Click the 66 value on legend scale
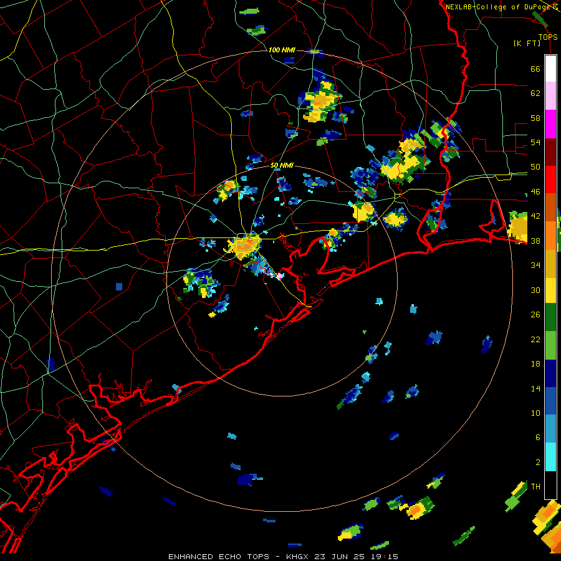 (x=535, y=69)
